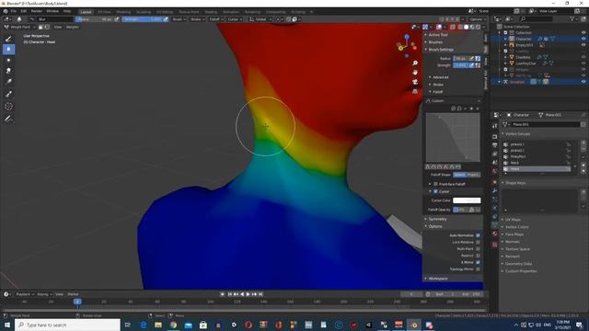Select the Annotate tool

pos(8,119)
